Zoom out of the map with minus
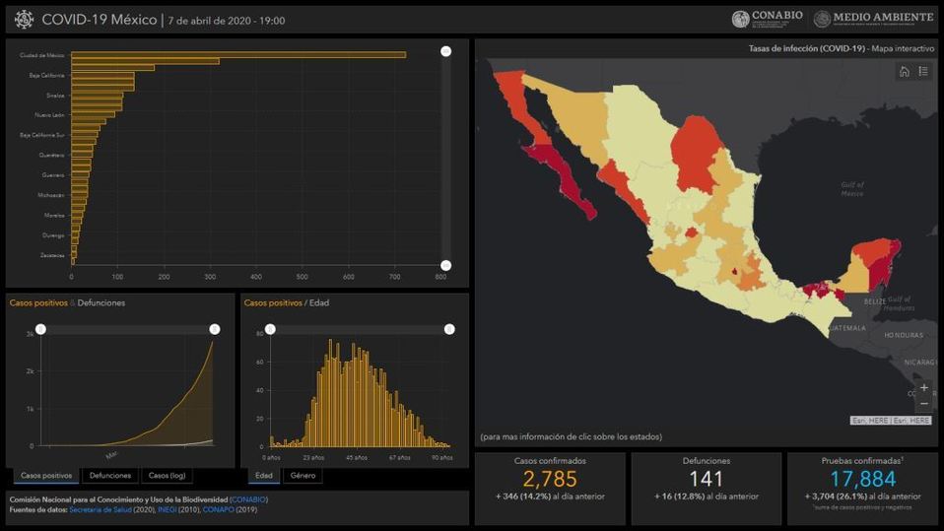Viewport: 944px width, 531px height. (923, 404)
